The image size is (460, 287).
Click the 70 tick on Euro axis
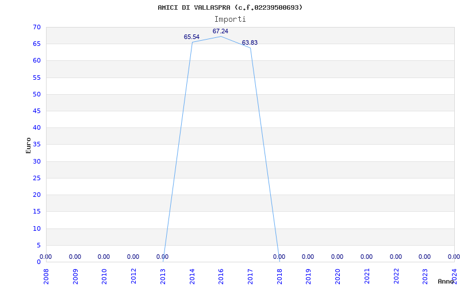[x=37, y=27]
